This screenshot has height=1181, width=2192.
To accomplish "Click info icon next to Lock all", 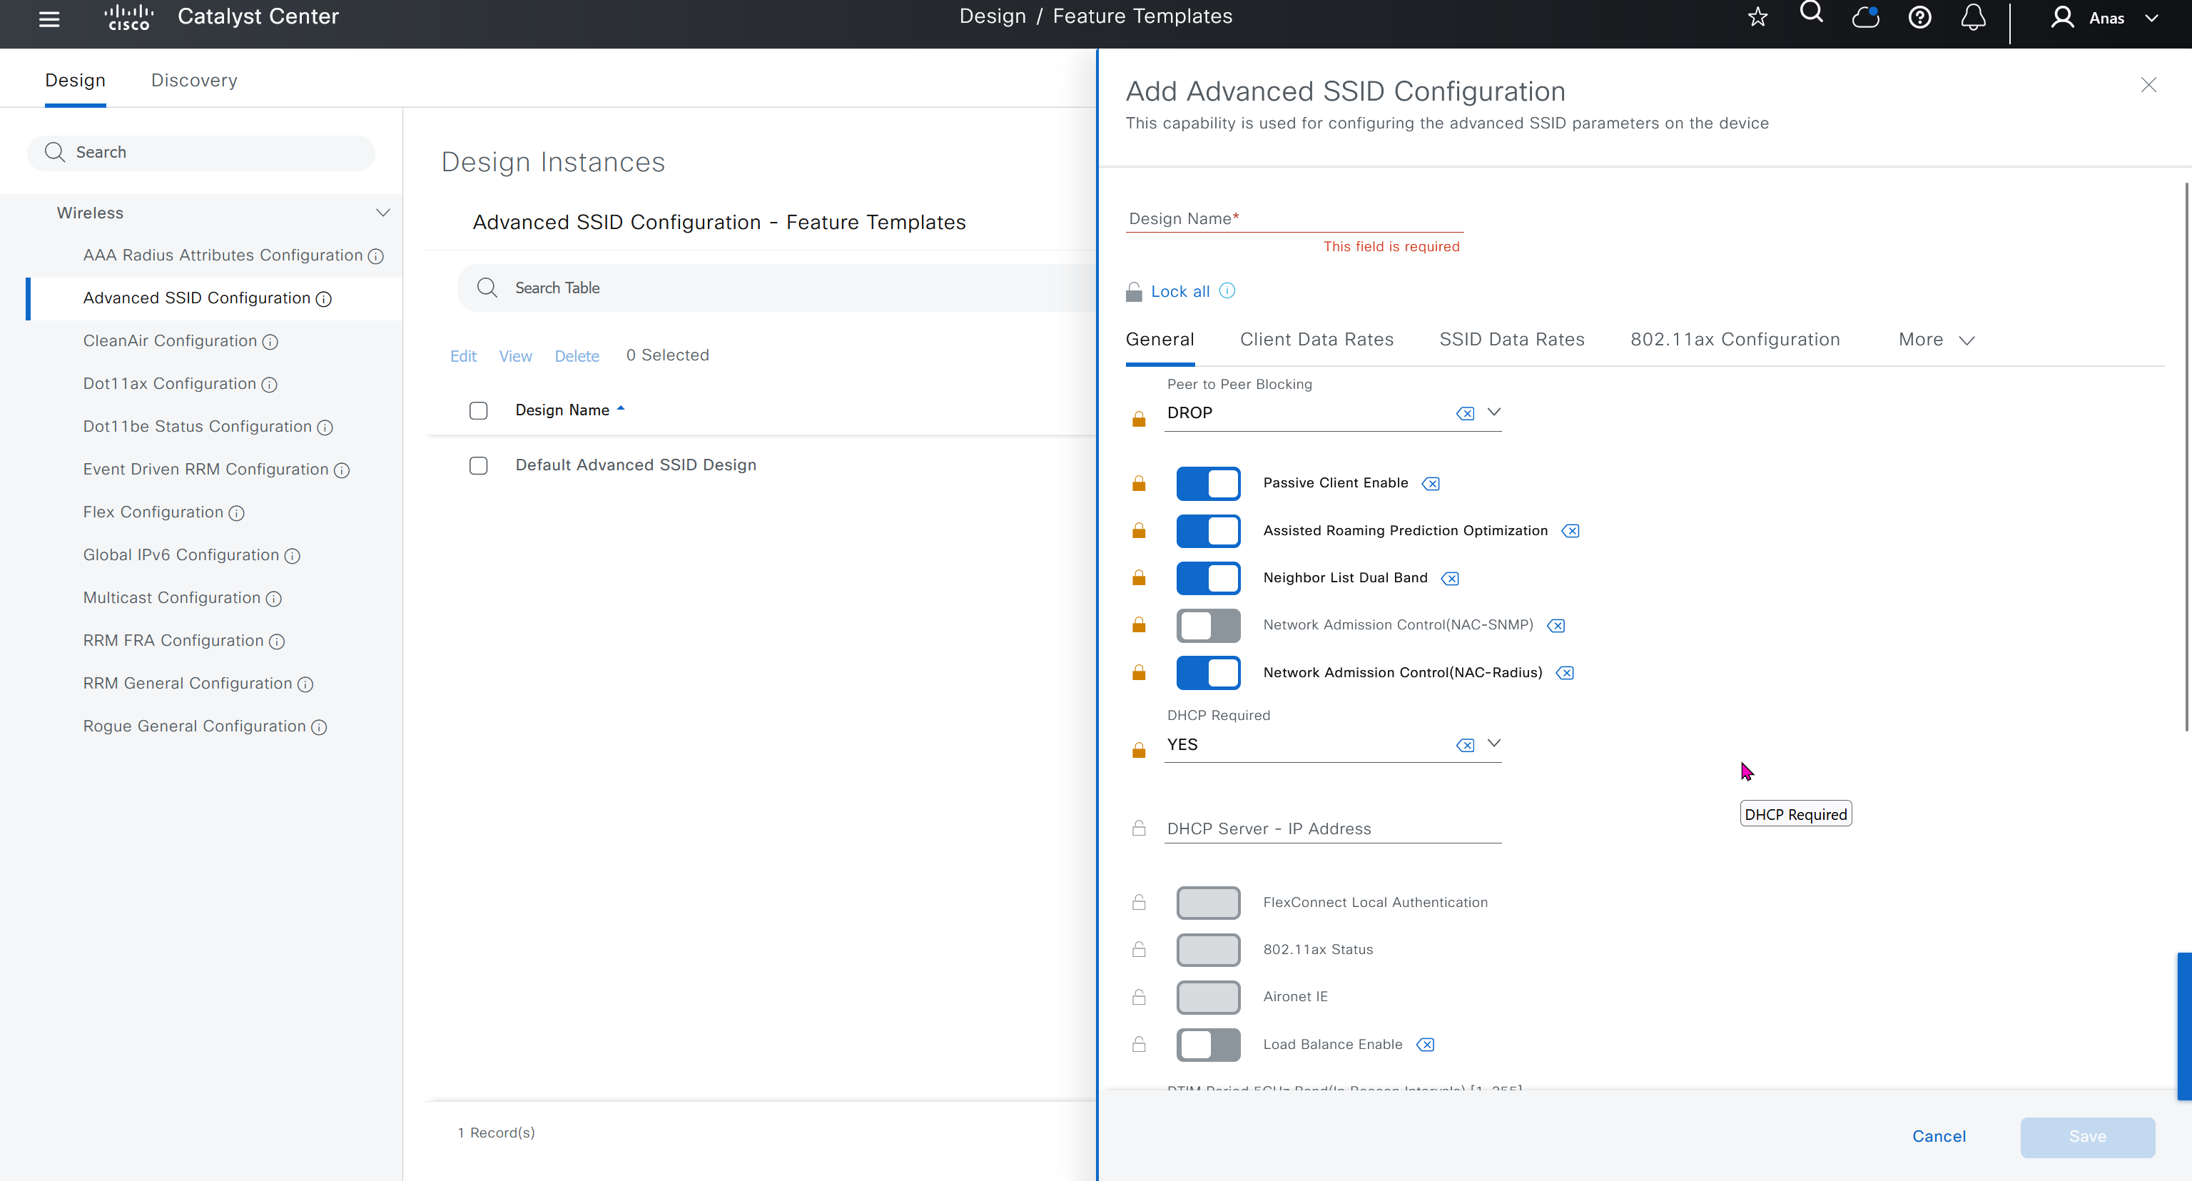I will [1227, 291].
